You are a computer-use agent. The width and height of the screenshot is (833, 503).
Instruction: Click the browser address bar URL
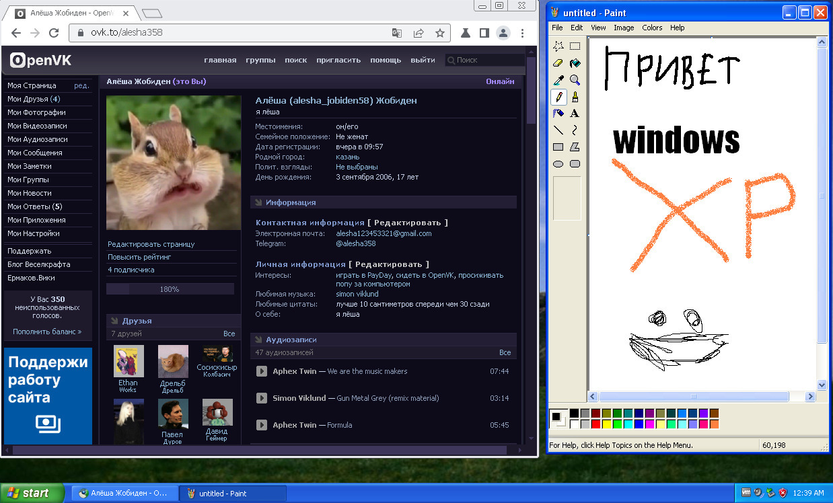[x=126, y=32]
